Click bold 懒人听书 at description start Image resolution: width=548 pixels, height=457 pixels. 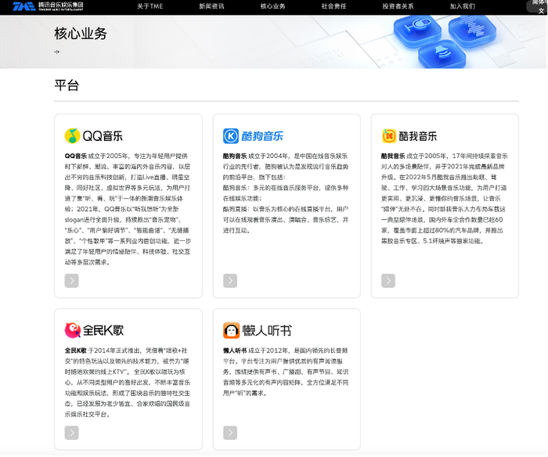coord(235,351)
